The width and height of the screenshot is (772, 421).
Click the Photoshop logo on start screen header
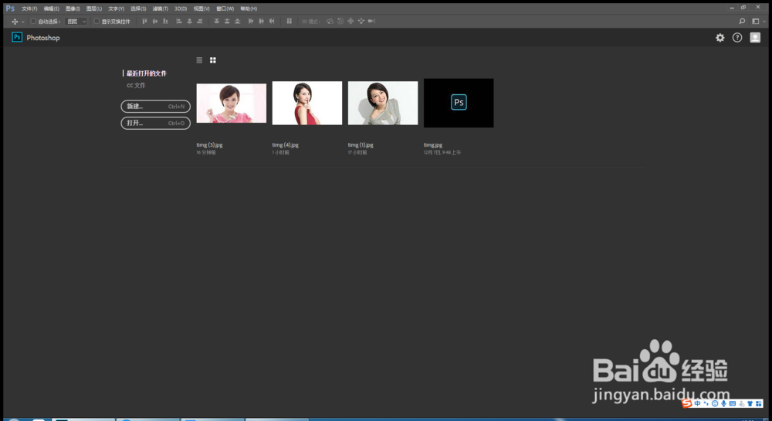pos(17,37)
